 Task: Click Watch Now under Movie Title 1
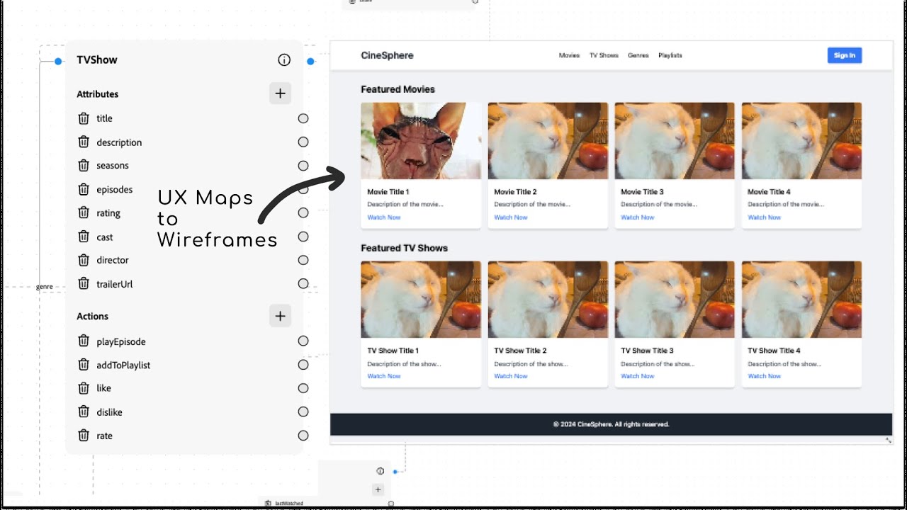point(384,217)
